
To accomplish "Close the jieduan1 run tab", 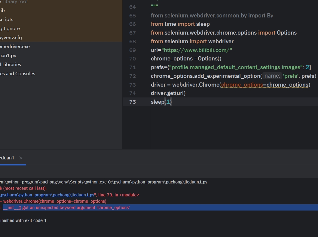I will [21, 158].
